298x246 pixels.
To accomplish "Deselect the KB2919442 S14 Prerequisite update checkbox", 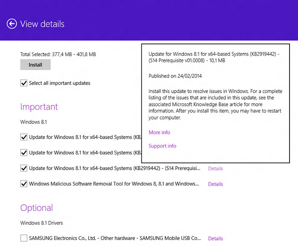I will tap(24, 168).
